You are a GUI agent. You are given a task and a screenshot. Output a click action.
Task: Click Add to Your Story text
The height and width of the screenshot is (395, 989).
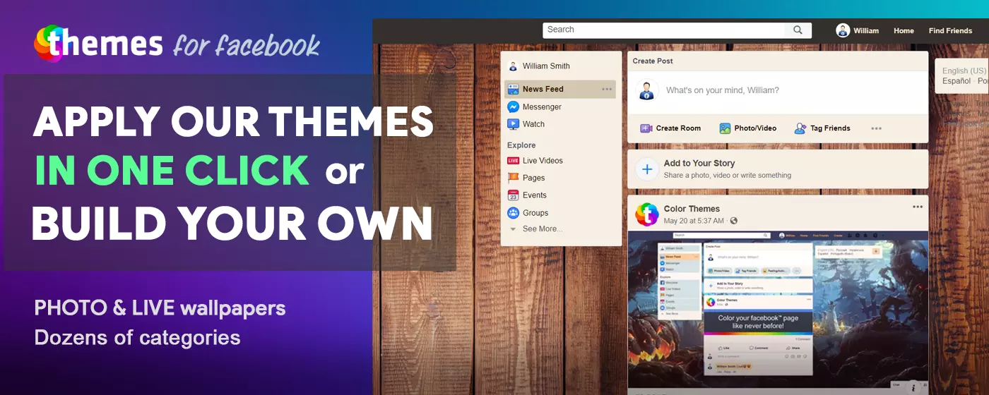coord(699,163)
